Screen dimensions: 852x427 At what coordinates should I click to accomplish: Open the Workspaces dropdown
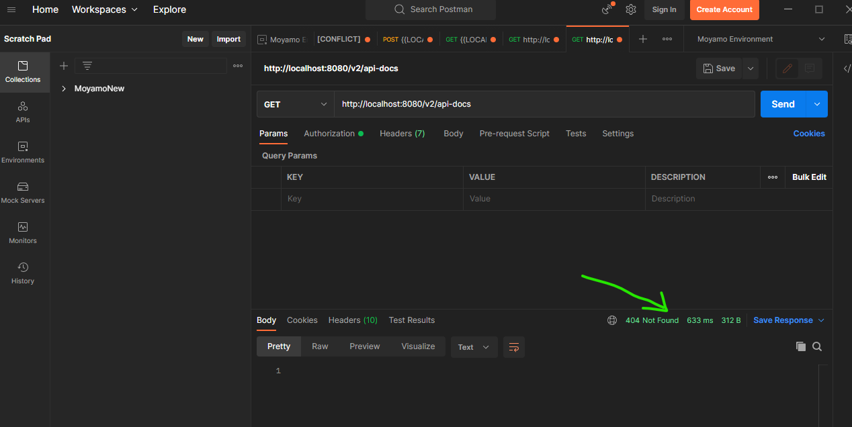[105, 9]
